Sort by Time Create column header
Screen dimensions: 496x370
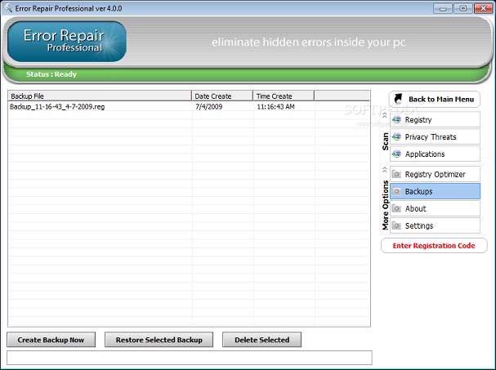tap(284, 96)
